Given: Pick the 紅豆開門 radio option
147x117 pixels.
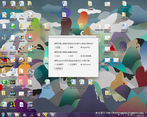Looking at the screenshot, I should 72,64.
